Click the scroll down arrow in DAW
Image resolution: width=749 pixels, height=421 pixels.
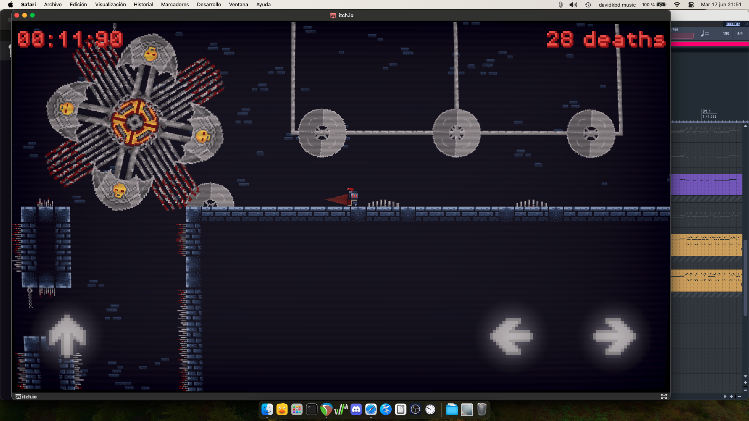pos(745,377)
